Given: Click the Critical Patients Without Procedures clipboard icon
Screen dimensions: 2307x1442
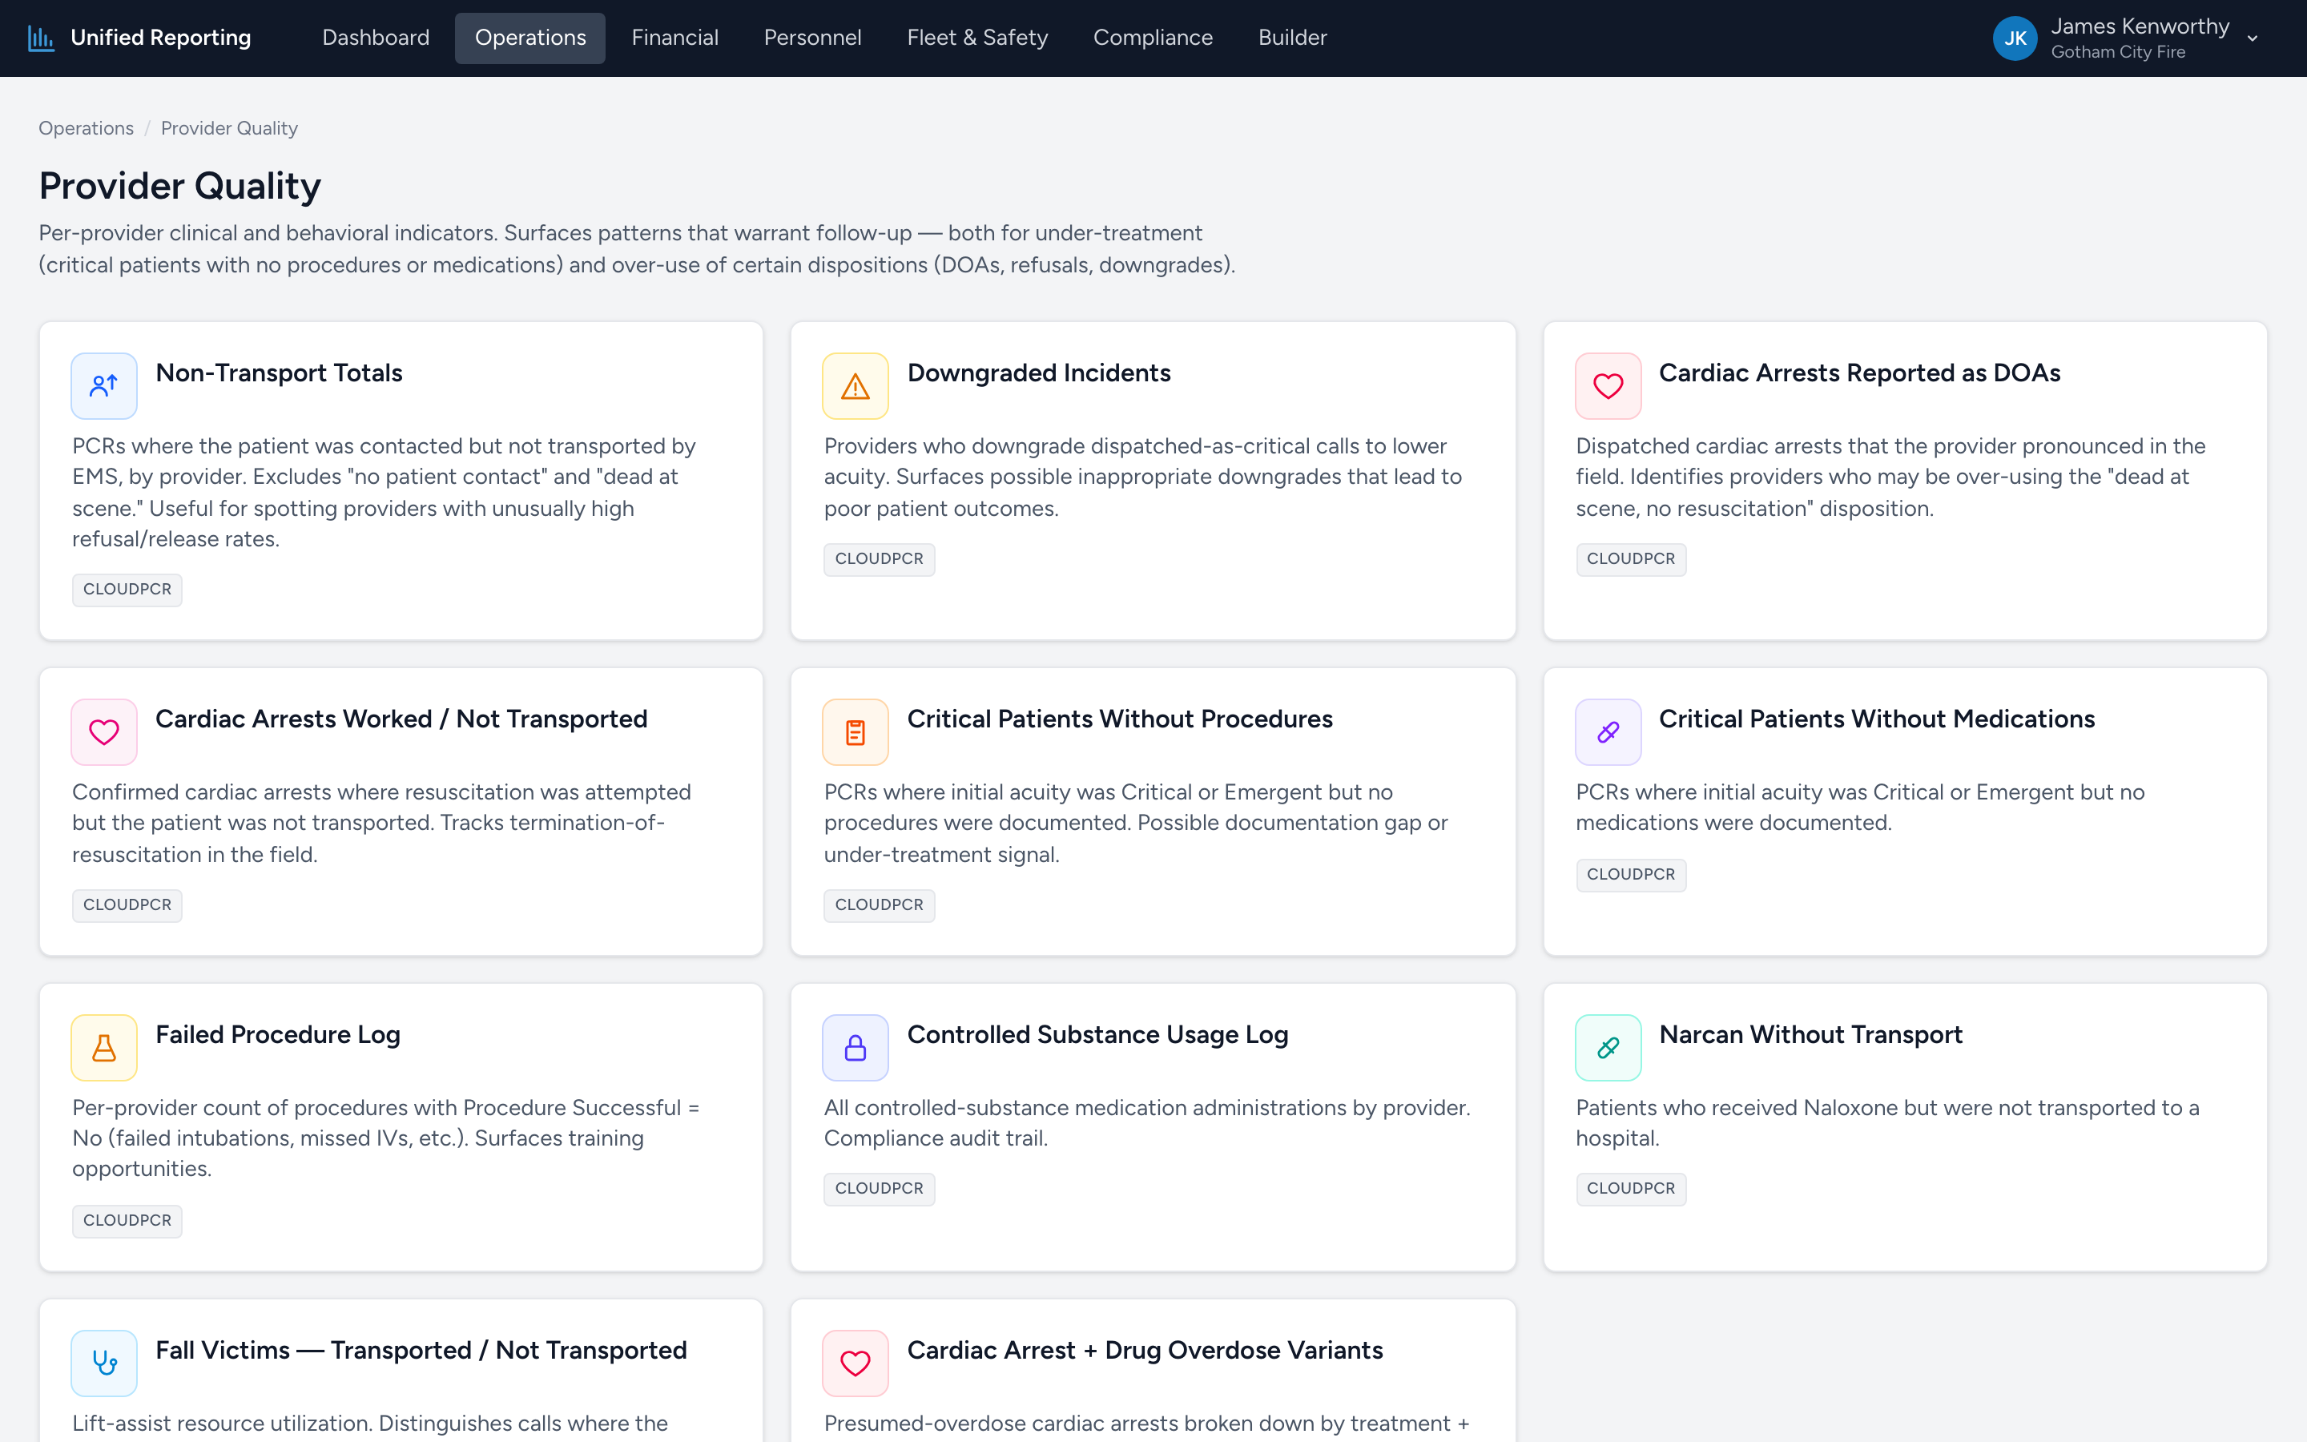Looking at the screenshot, I should click(856, 731).
